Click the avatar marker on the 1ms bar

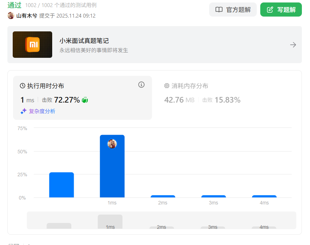(112, 143)
